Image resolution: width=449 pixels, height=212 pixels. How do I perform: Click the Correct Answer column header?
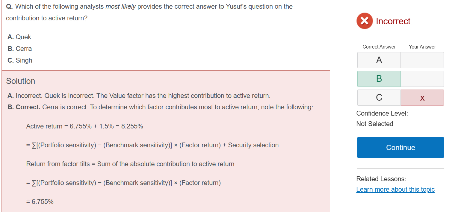point(379,47)
